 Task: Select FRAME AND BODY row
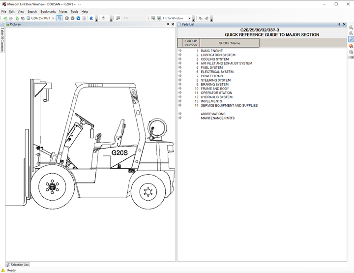coord(215,89)
